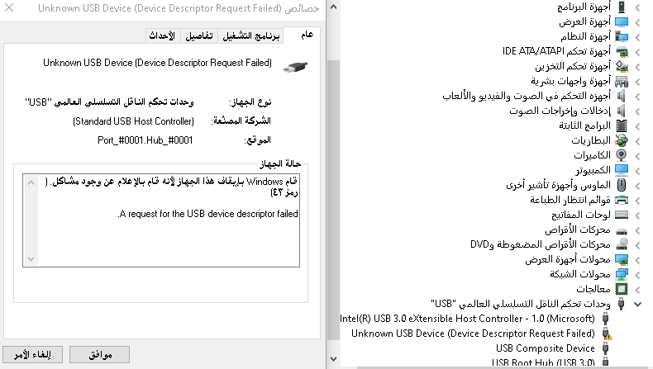Click the mouse and pointing devices icon
The image size is (653, 369).
click(x=622, y=185)
